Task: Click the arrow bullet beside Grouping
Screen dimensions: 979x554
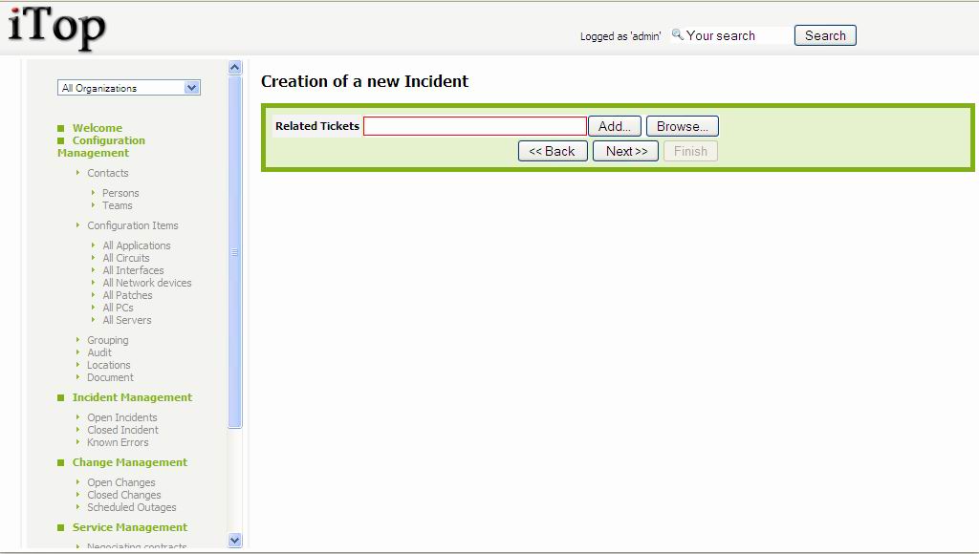Action: (x=78, y=340)
